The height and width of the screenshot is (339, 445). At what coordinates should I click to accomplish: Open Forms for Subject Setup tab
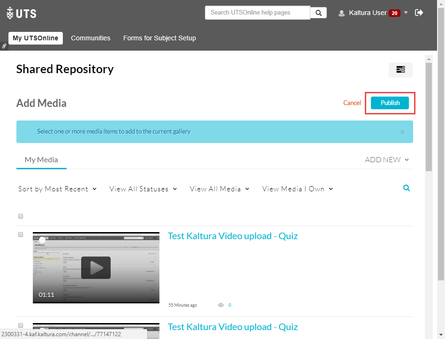click(159, 38)
